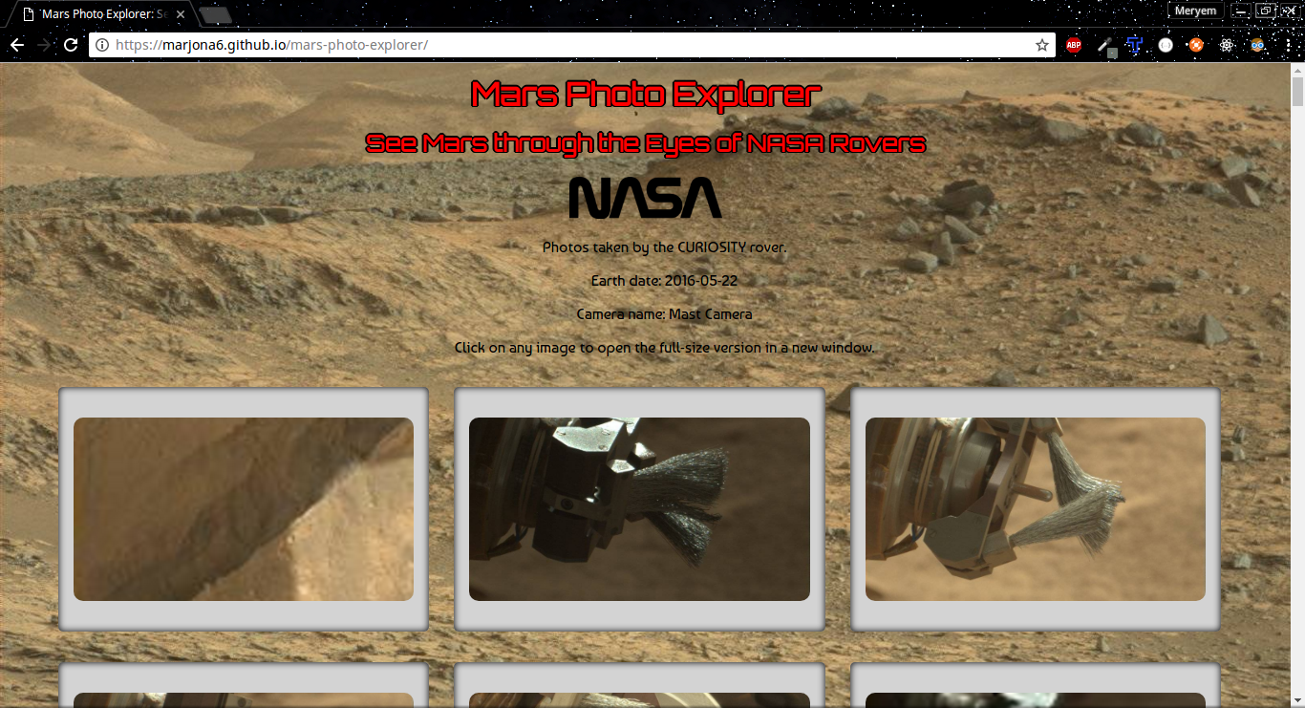The width and height of the screenshot is (1305, 708).
Task: Click the 'Mars Photo Explorer' heading
Action: coord(646,95)
